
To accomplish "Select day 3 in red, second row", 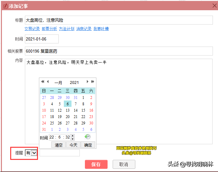I will pyautogui.click(x=44, y=104).
